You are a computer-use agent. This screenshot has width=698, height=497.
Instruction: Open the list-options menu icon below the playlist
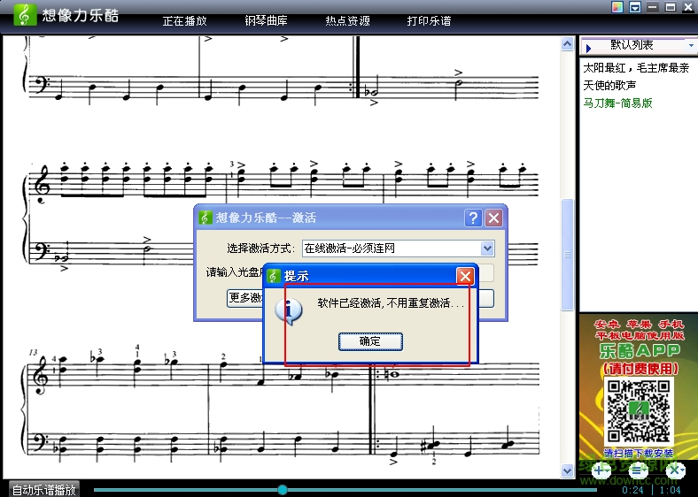click(638, 470)
